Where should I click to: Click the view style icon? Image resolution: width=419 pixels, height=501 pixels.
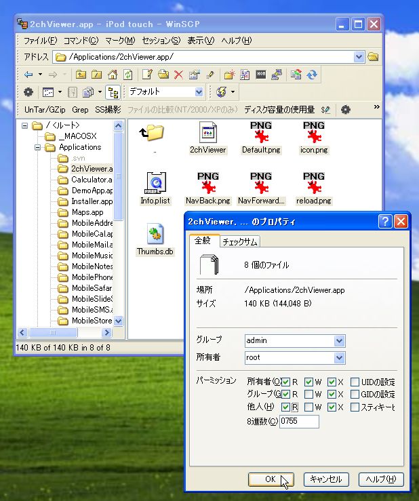[48, 92]
